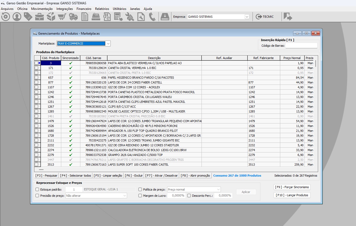
Task: Click the [F10] - Lançar Produtos button
Action: pyautogui.click(x=292, y=195)
